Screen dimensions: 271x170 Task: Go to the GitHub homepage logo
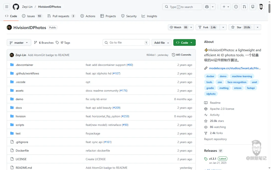[16, 7]
